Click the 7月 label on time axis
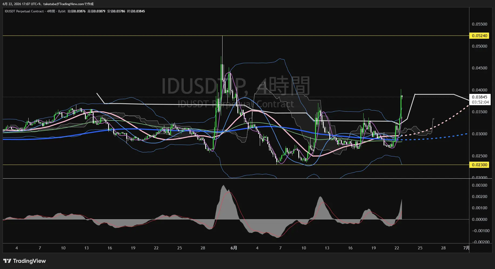Screen dimensions: 495x269 466,248
